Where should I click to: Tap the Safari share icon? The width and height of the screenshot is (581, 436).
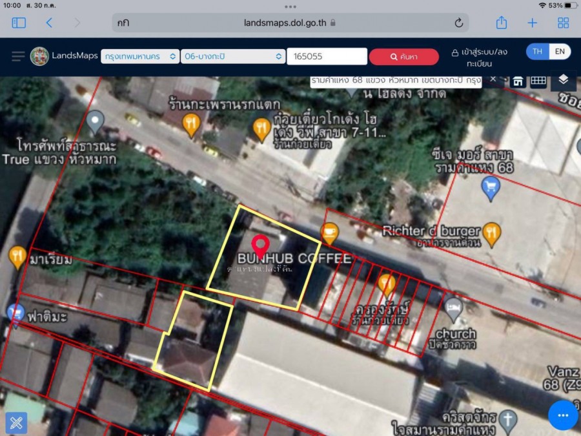(502, 22)
